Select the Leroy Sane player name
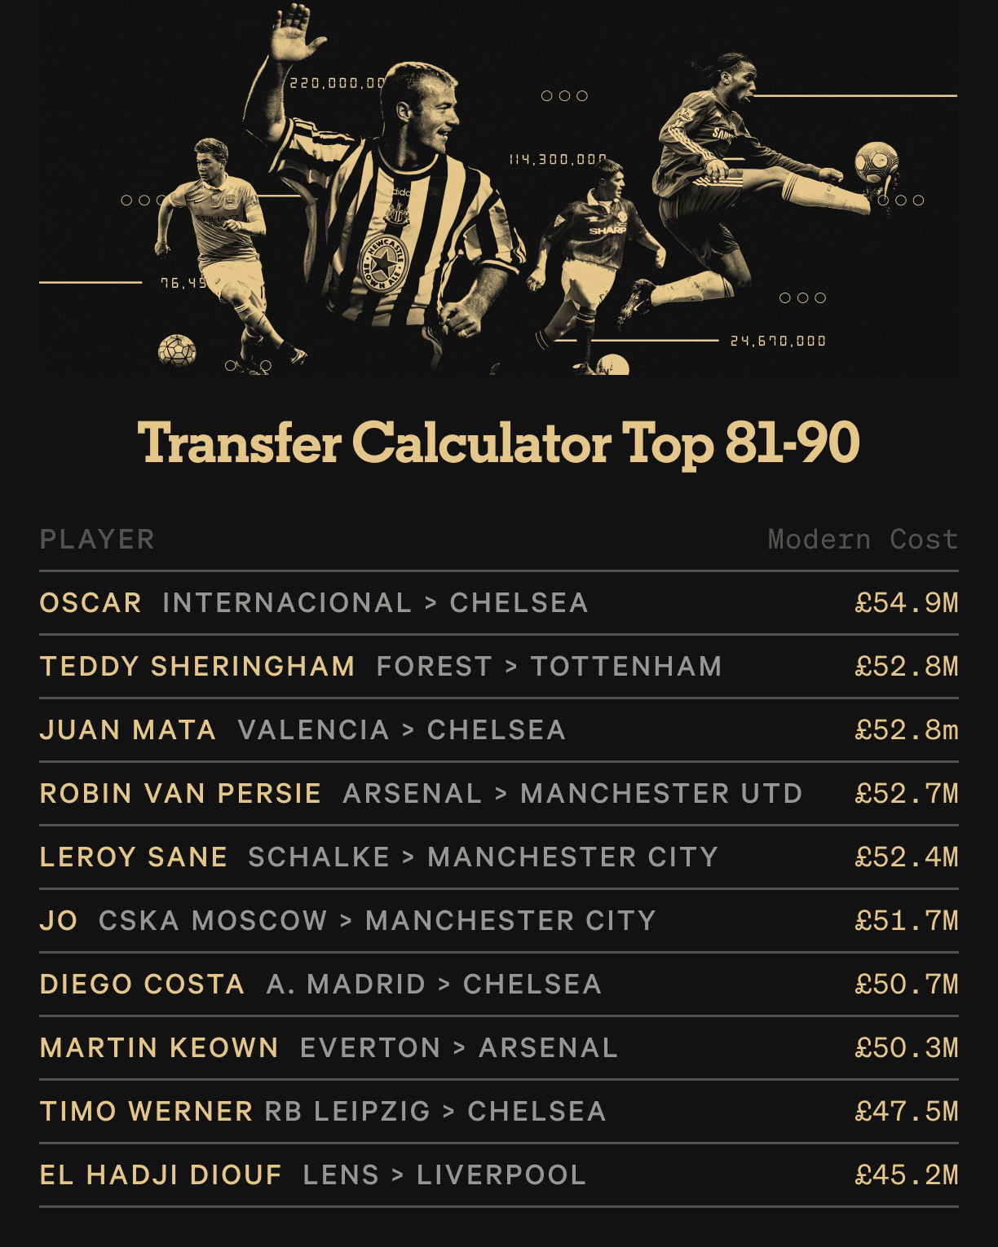Screen dimensions: 998x1247 134,857
